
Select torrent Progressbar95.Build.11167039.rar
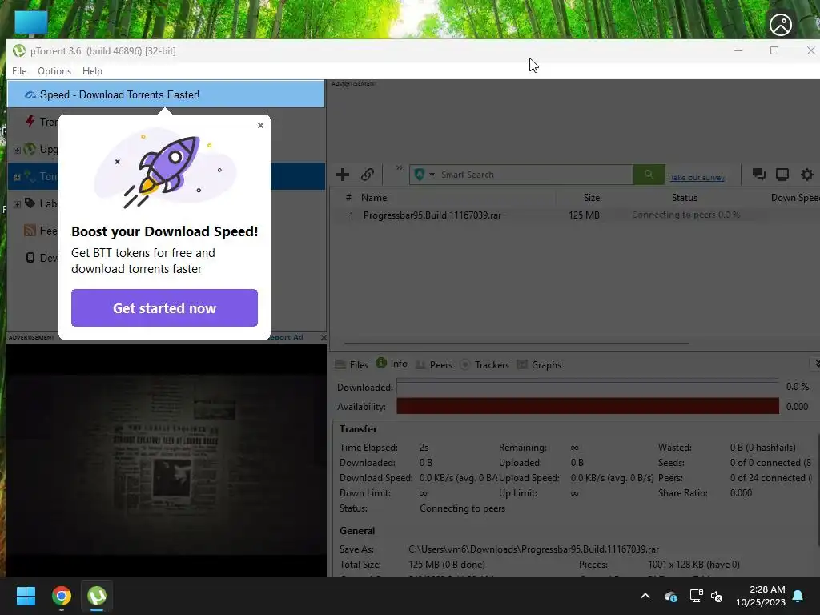click(x=432, y=215)
